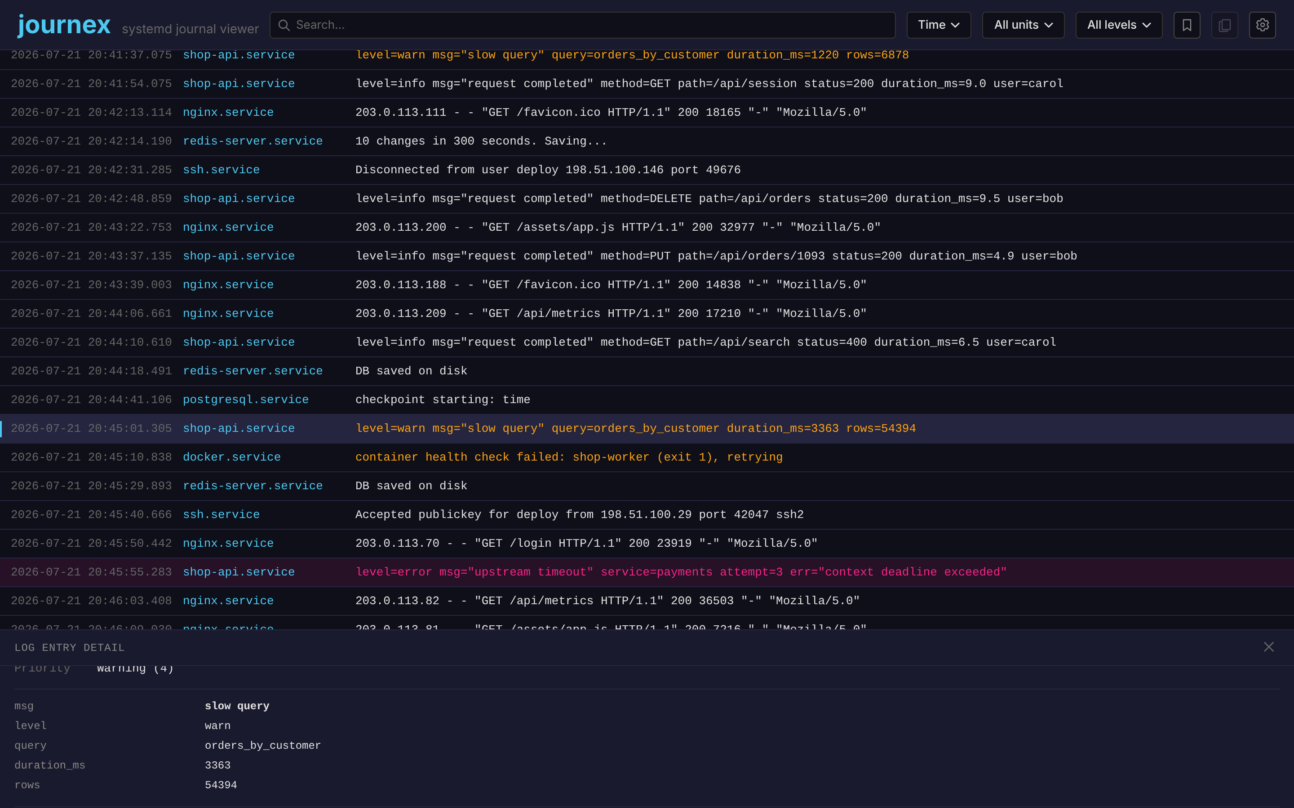Screen dimensions: 1294x808
Task: Click the docker.service unit name
Action: click(x=231, y=457)
